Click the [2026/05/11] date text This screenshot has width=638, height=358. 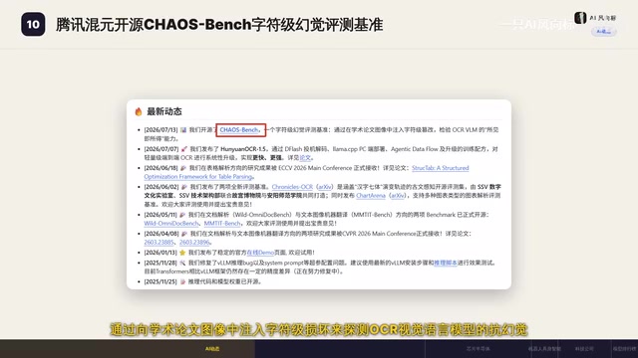pyautogui.click(x=160, y=215)
